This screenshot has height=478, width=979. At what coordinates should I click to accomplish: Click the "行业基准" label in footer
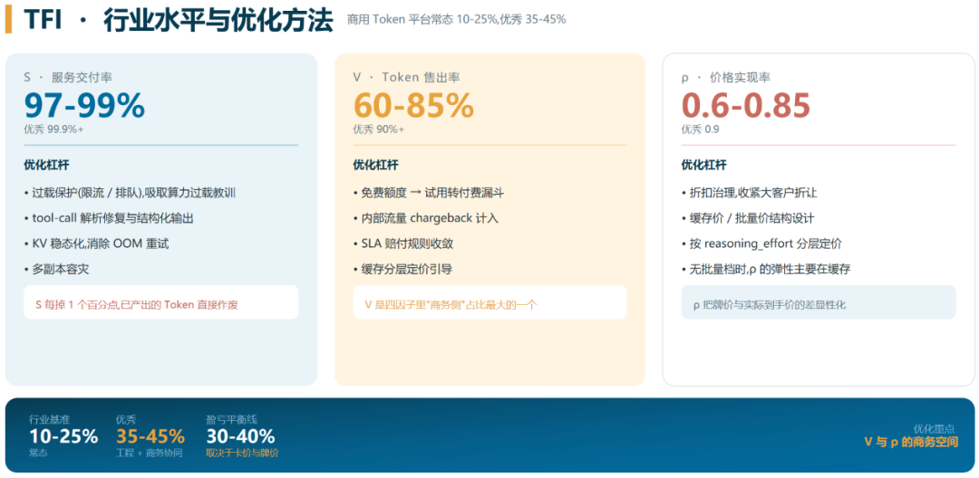click(49, 420)
